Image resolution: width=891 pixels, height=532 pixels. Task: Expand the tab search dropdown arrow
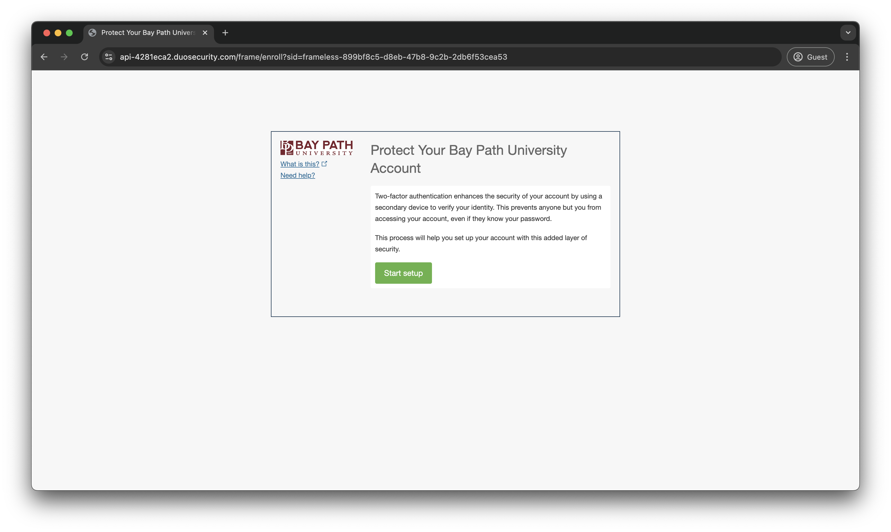848,33
